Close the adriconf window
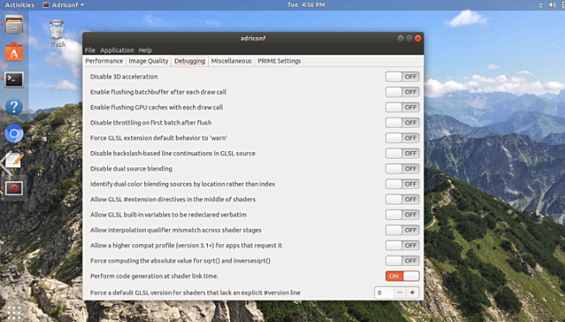Viewport: 565px width, 322px height. pyautogui.click(x=417, y=38)
